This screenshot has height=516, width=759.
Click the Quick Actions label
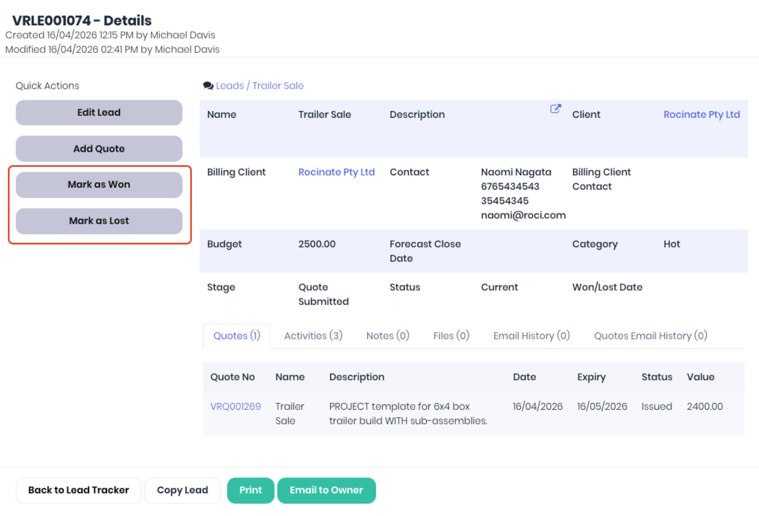[x=48, y=86]
